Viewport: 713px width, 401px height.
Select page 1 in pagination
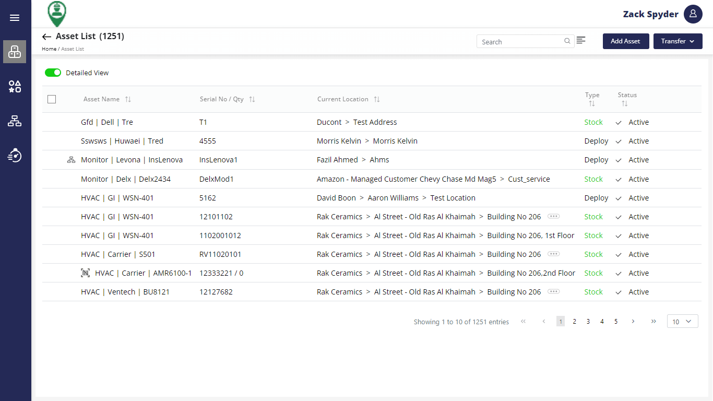click(x=561, y=322)
